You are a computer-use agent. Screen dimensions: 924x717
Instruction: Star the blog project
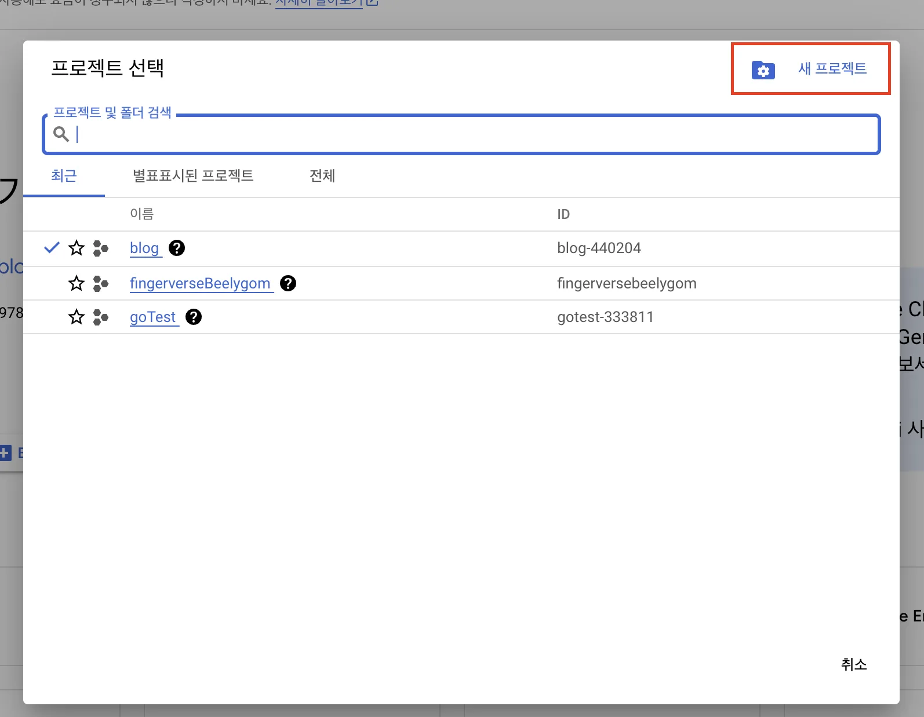(x=77, y=248)
